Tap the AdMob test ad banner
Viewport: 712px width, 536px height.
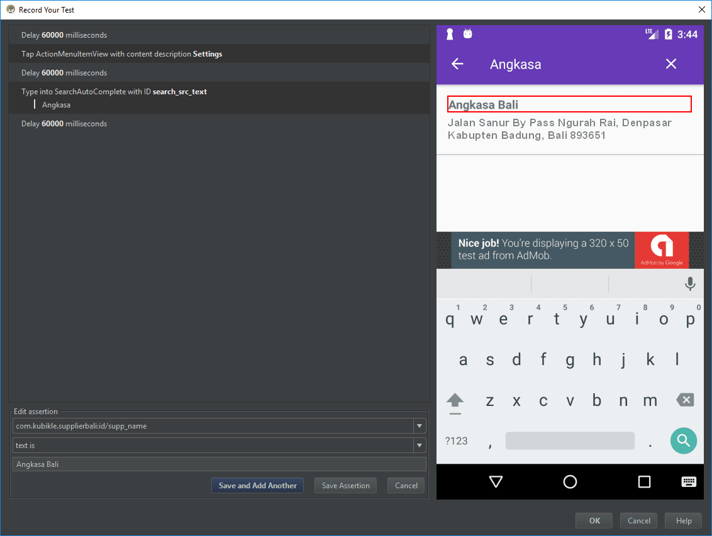coord(569,249)
